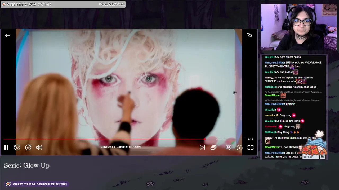Click the red playback progress bar
This screenshot has width=339, height=190.
104,139
